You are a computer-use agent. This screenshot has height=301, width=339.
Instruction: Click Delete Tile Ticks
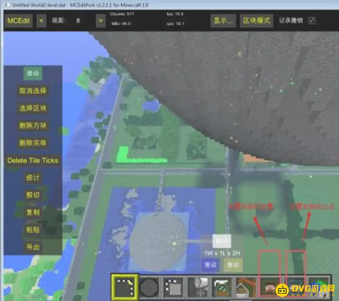33,160
